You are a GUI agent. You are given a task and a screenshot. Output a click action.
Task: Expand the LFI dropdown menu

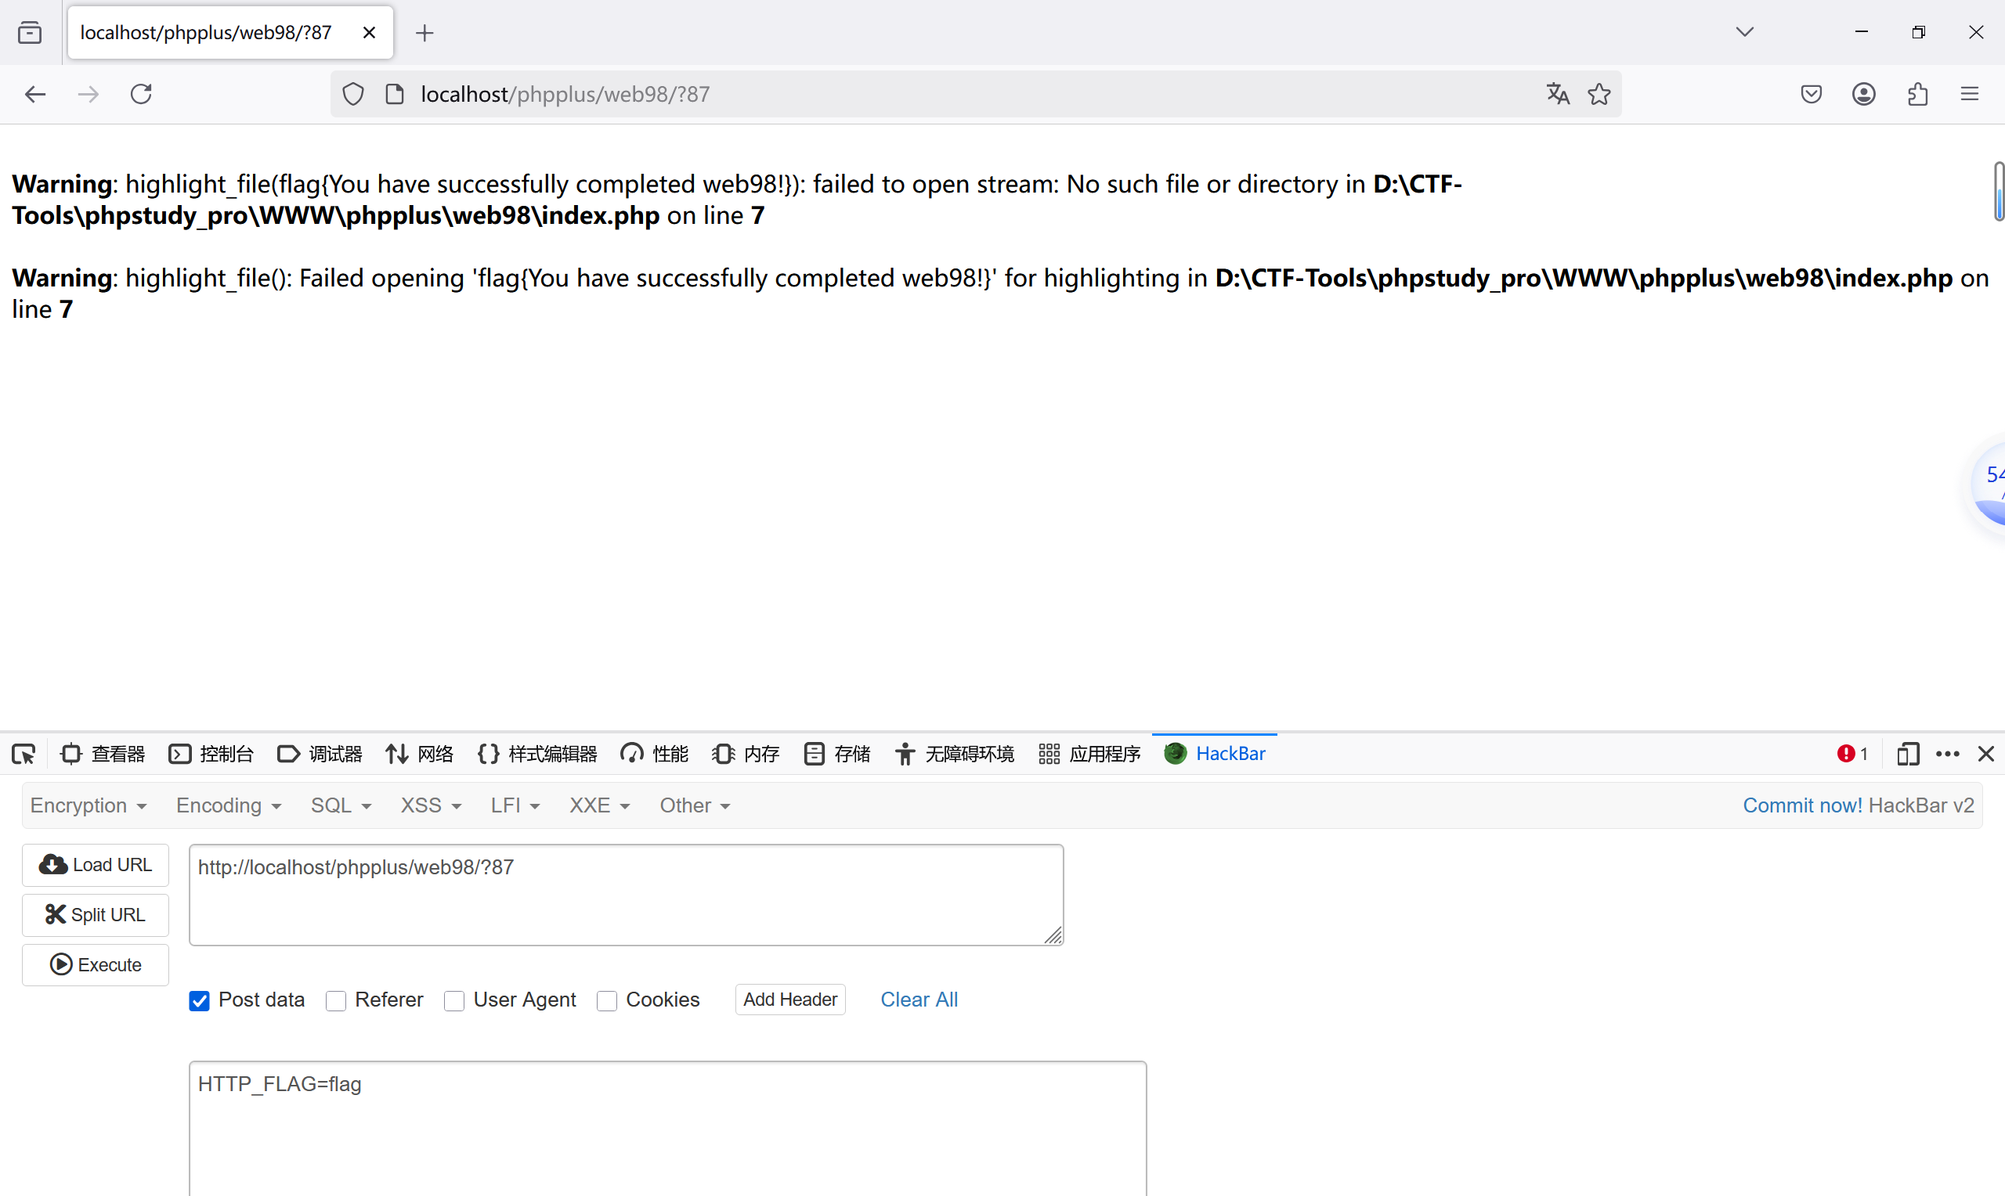click(x=515, y=805)
